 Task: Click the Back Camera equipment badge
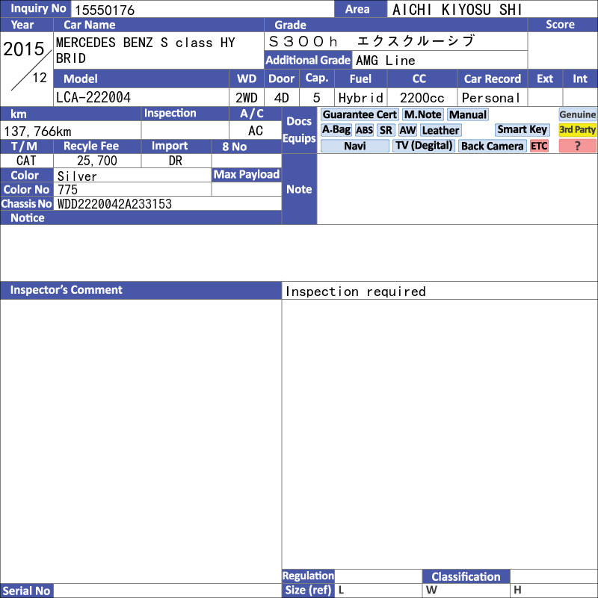coord(492,146)
